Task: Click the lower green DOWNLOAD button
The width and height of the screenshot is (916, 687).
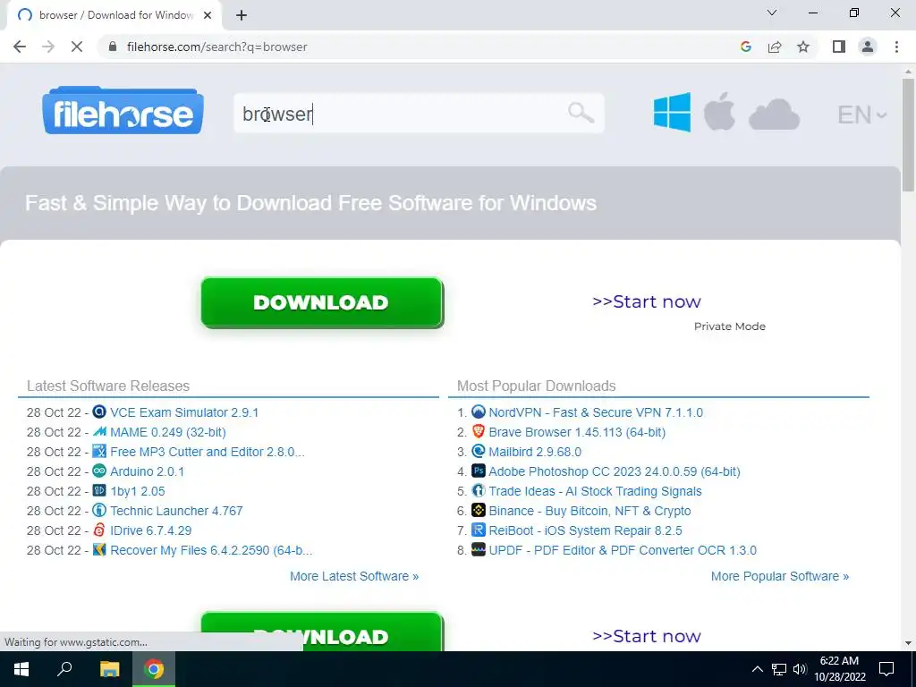Action: click(x=322, y=632)
